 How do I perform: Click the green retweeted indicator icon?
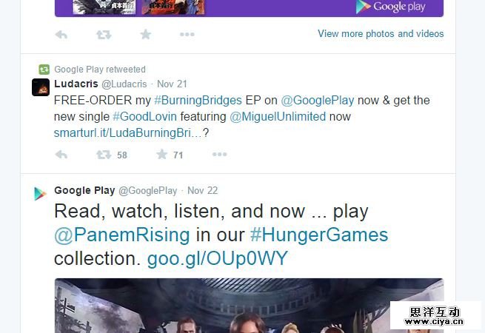coord(44,70)
